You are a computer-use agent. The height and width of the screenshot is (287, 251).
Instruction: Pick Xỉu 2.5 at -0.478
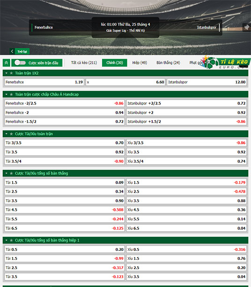(x=186, y=191)
